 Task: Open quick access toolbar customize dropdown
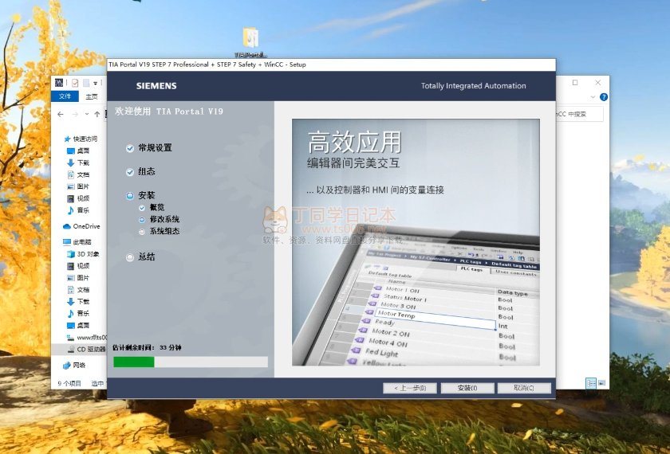pos(95,83)
